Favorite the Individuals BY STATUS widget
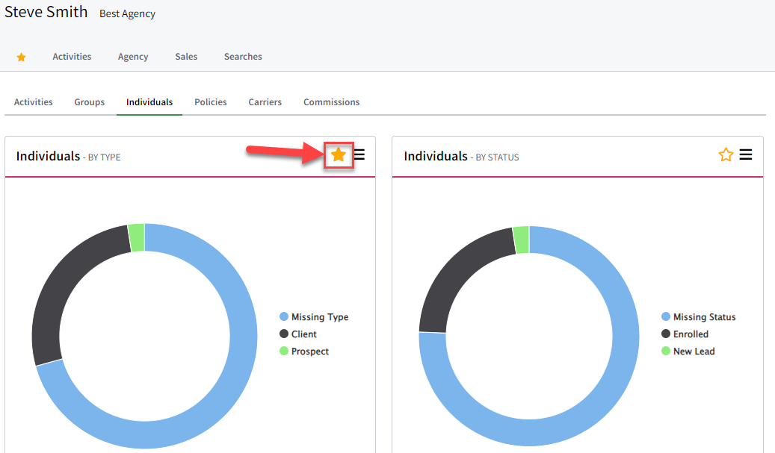 (x=725, y=154)
